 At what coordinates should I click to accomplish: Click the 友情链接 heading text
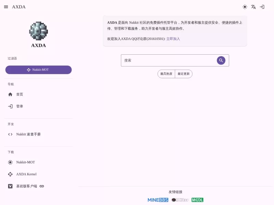click(x=175, y=192)
